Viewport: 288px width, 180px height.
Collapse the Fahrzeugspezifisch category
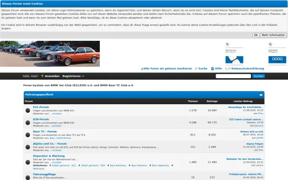point(261,95)
